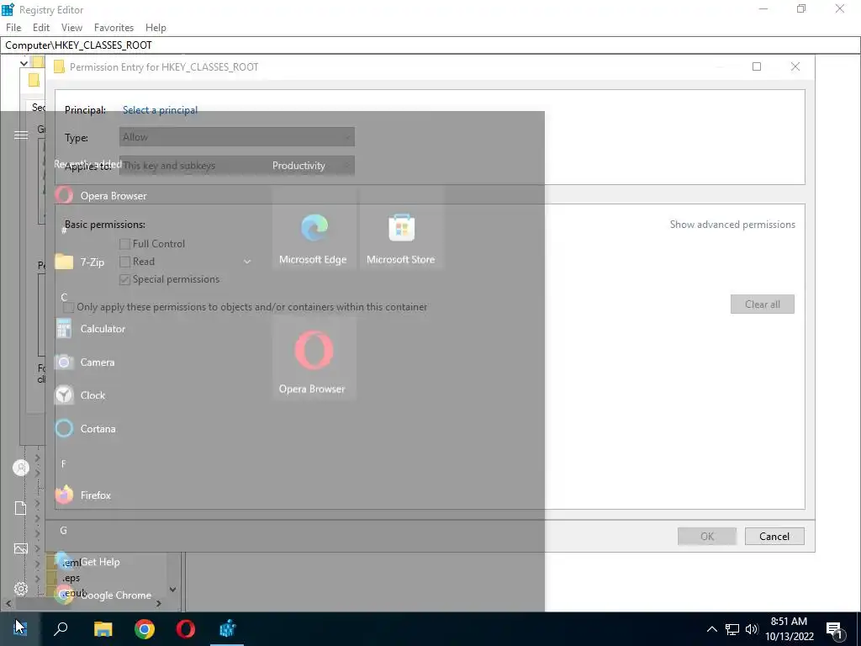
Task: Open taskbar Search magnifier
Action: coord(61,628)
